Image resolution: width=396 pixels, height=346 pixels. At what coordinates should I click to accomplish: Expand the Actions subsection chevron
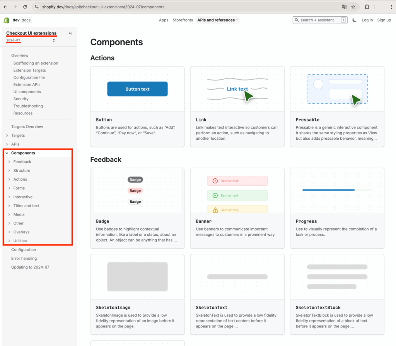click(x=9, y=179)
